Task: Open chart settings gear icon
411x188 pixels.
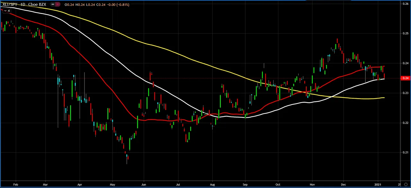Action: click(x=406, y=184)
